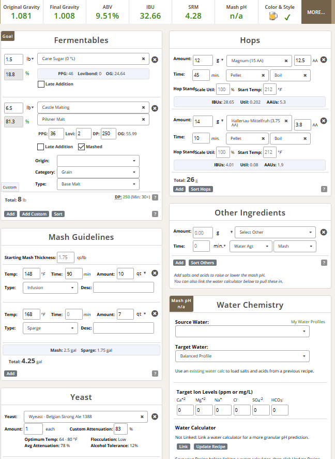This screenshot has height=459, width=335.
Task: Clear Boil use for Hallertau hop
Action: tap(305, 139)
